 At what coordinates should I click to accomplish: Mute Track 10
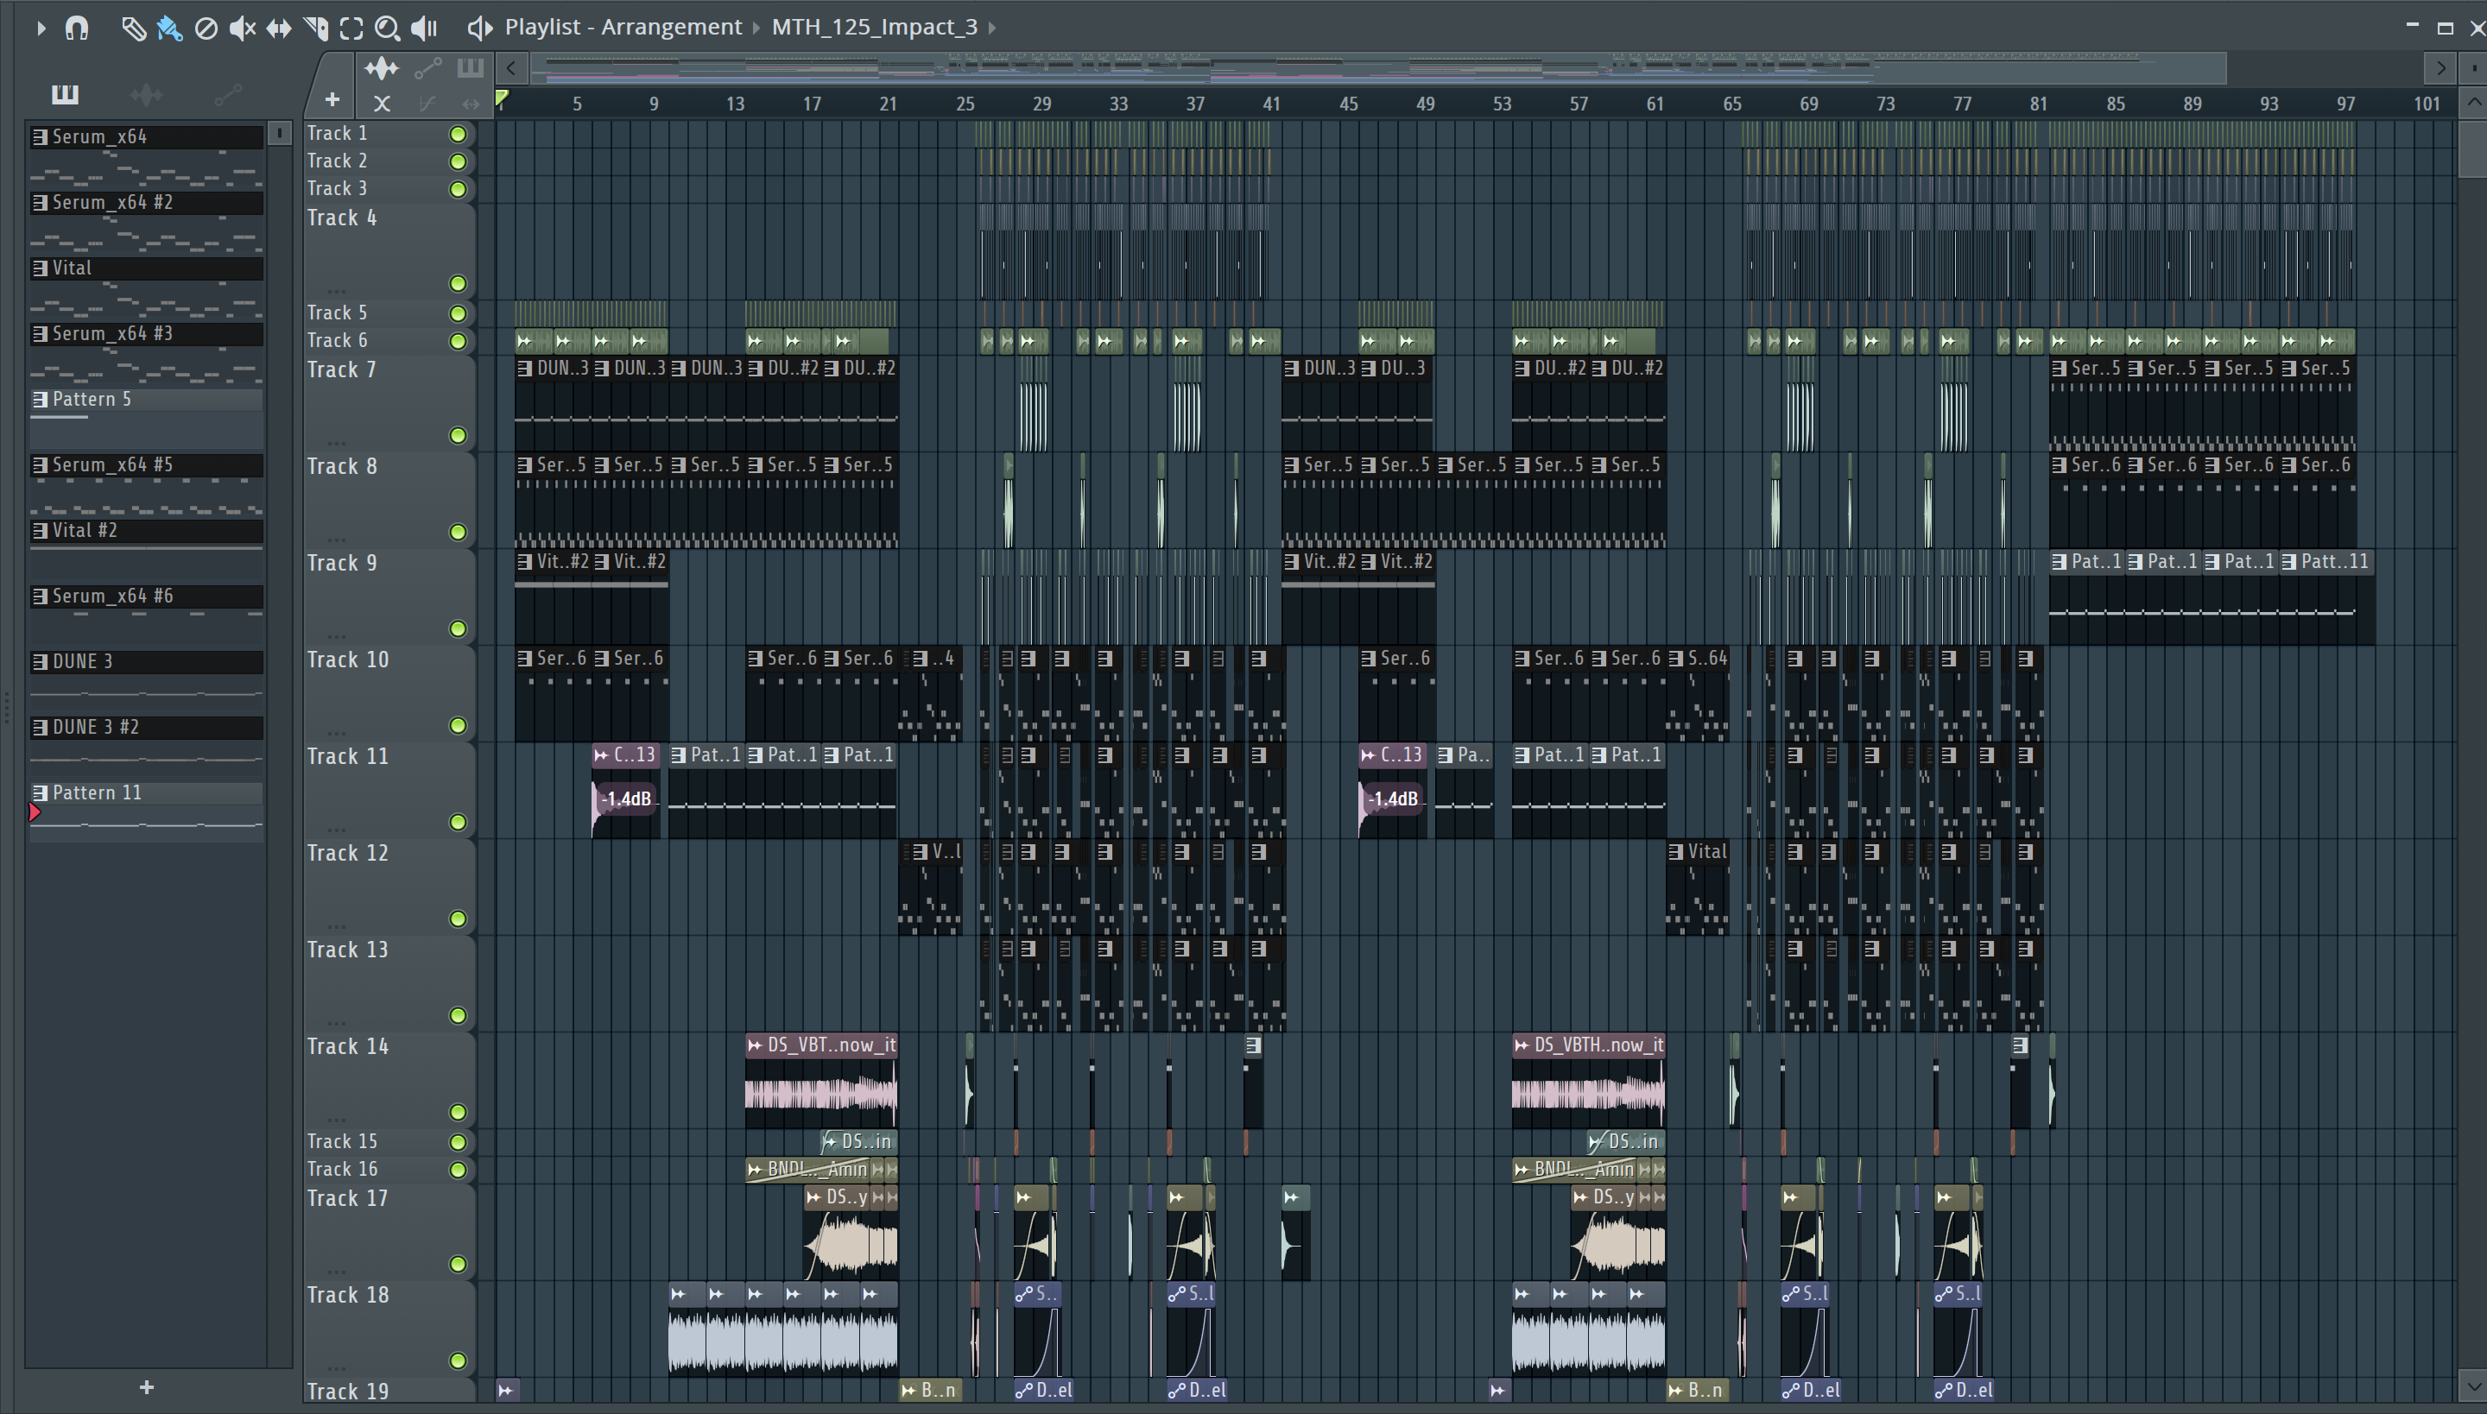click(x=458, y=725)
